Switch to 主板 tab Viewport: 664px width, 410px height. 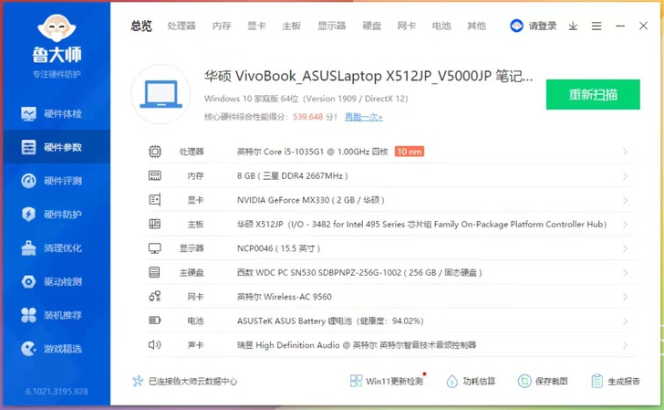click(x=291, y=26)
